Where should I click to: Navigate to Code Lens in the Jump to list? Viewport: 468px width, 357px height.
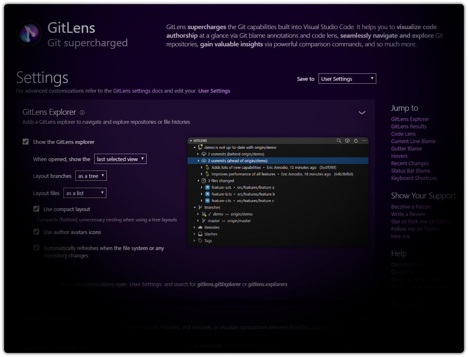[x=403, y=134]
